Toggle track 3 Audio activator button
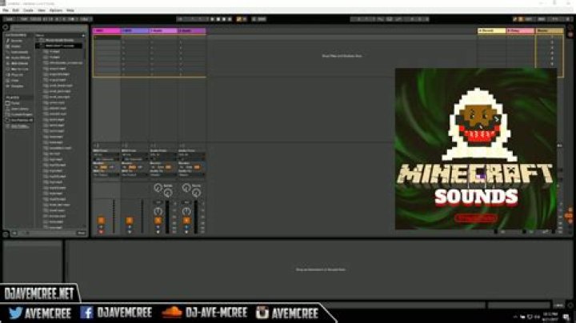The image size is (576, 323). tap(158, 221)
